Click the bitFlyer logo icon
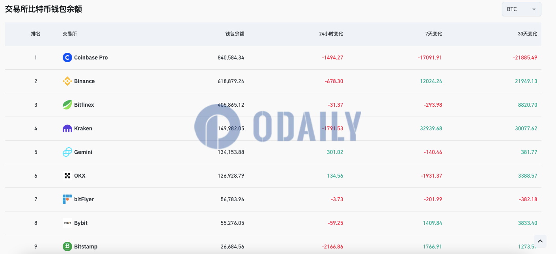Viewport: 556px width, 254px height. pyautogui.click(x=67, y=199)
